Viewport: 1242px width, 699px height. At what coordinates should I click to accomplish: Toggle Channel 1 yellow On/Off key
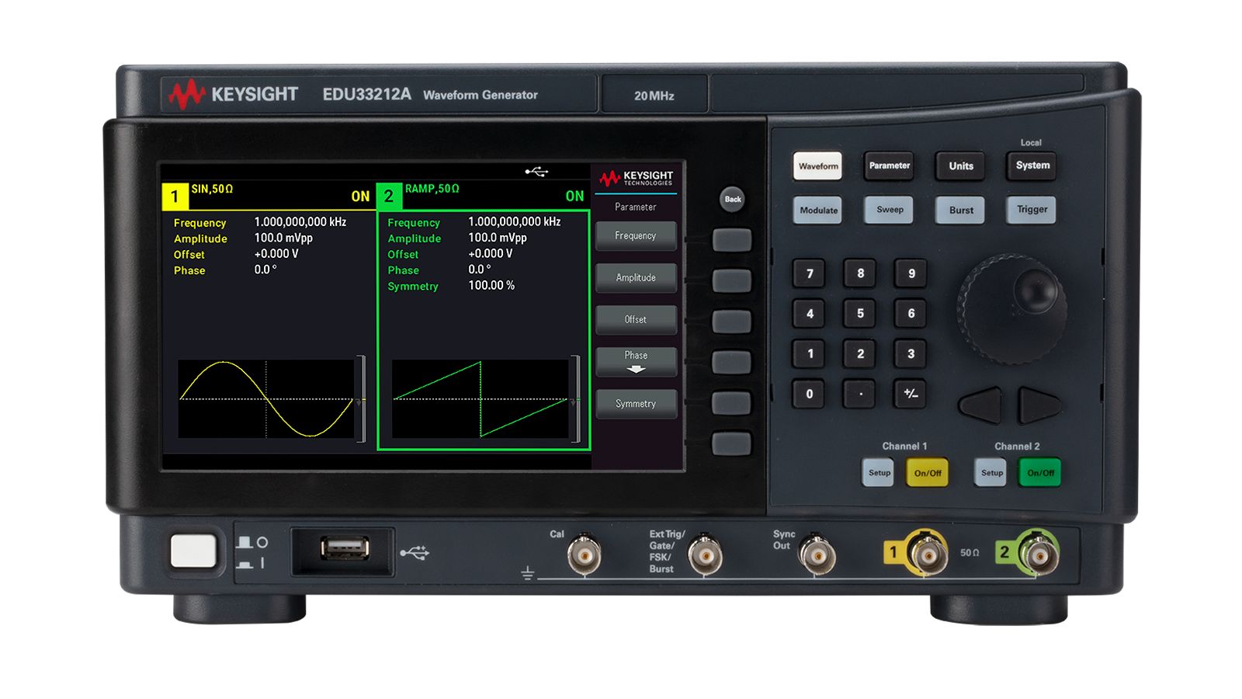coord(927,473)
